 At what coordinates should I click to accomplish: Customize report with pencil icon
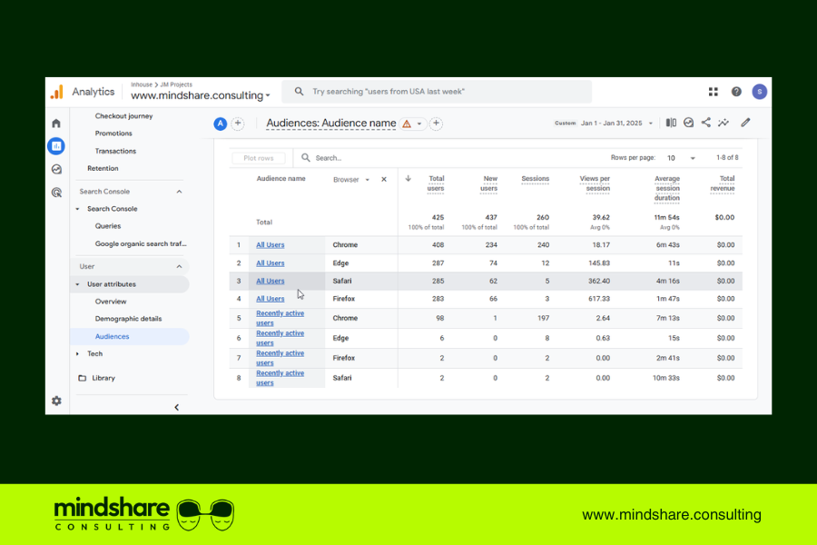click(745, 123)
